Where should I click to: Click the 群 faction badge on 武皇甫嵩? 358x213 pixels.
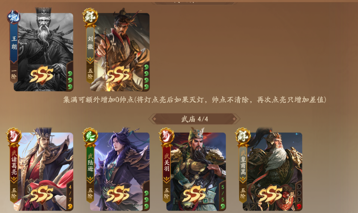[243, 136]
